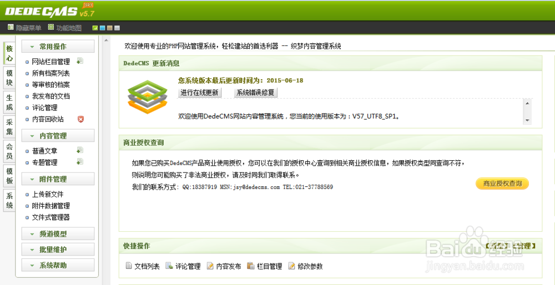The width and height of the screenshot is (555, 285).
Task: Expand the 系统帮助 section
Action: coord(58,265)
